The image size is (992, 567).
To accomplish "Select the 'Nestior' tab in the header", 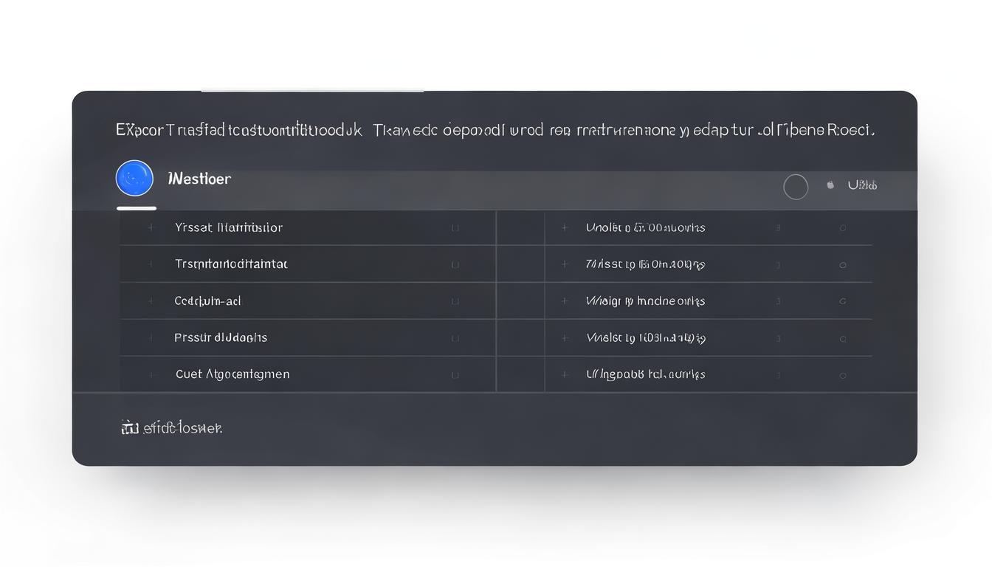I will pyautogui.click(x=199, y=178).
